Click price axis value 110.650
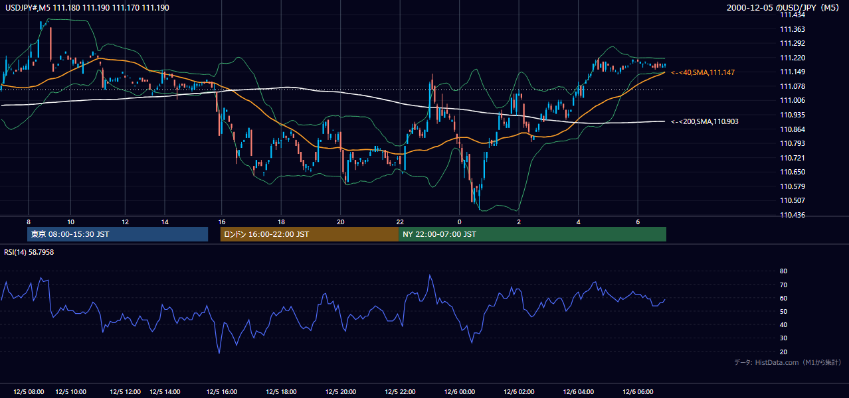 (791, 172)
